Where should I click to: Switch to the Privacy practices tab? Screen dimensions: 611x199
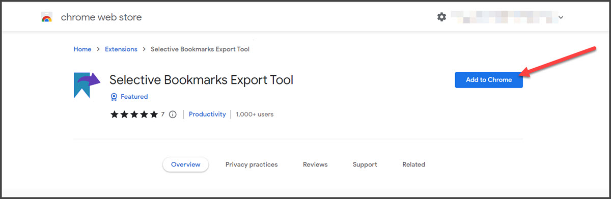pos(252,164)
